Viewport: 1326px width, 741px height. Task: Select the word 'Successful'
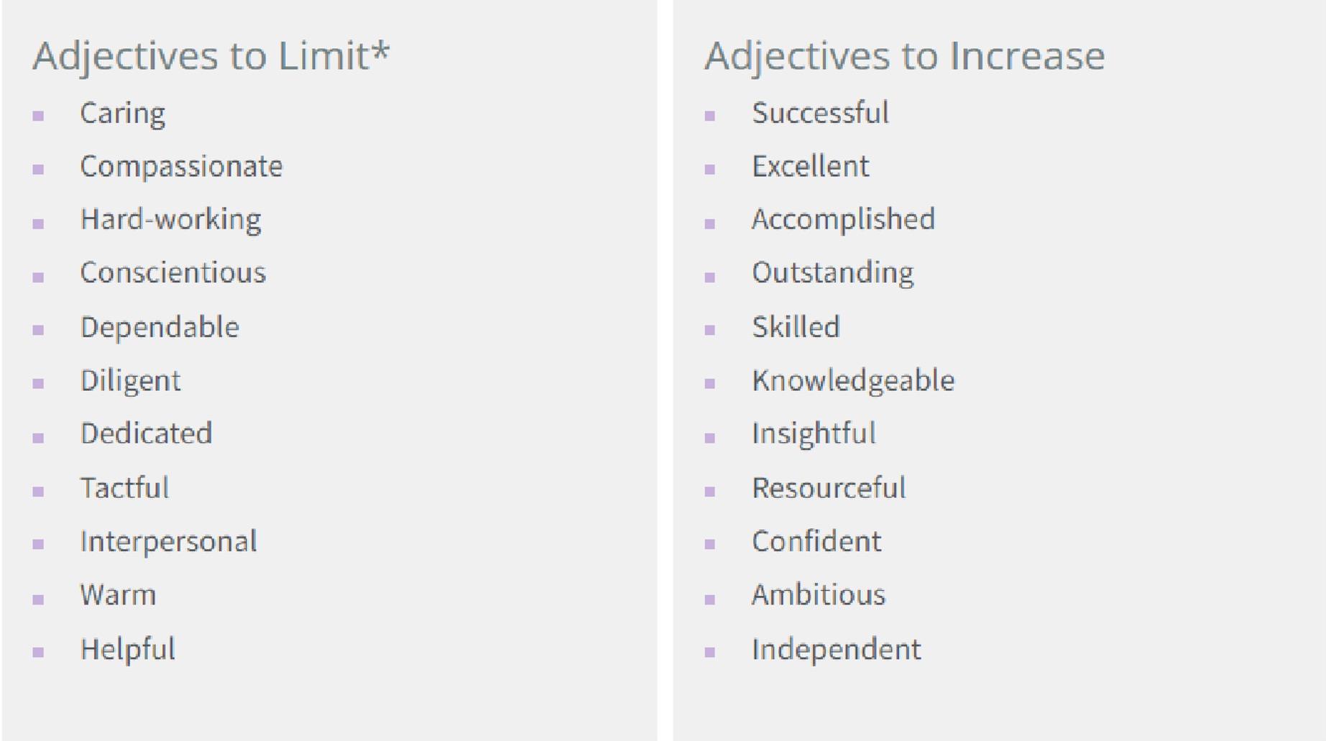coord(820,113)
